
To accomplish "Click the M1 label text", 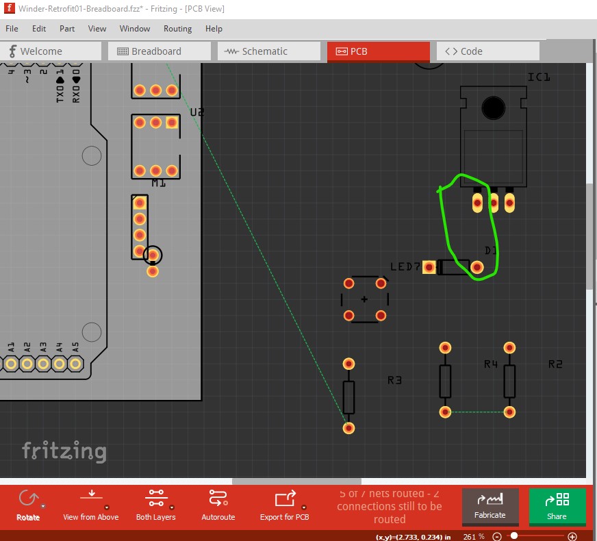I will coord(158,183).
